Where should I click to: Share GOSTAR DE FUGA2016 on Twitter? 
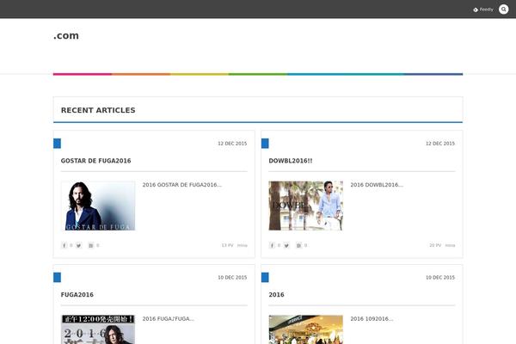(x=78, y=245)
